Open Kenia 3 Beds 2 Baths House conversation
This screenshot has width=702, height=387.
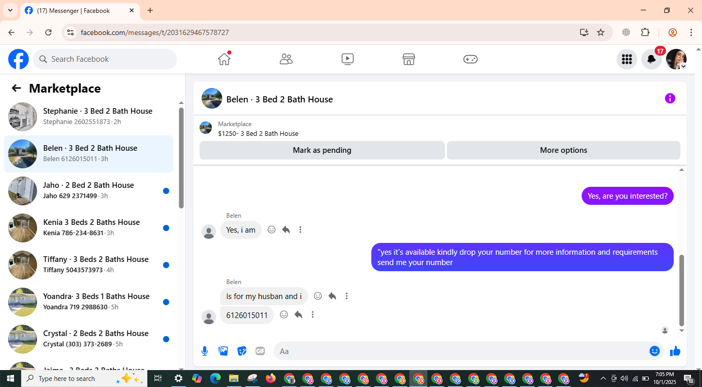pos(88,228)
